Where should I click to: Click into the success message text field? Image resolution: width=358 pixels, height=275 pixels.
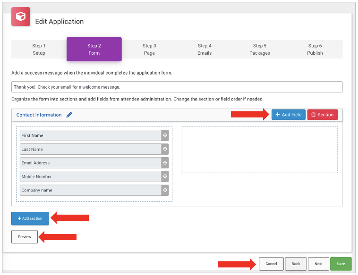tap(177, 87)
